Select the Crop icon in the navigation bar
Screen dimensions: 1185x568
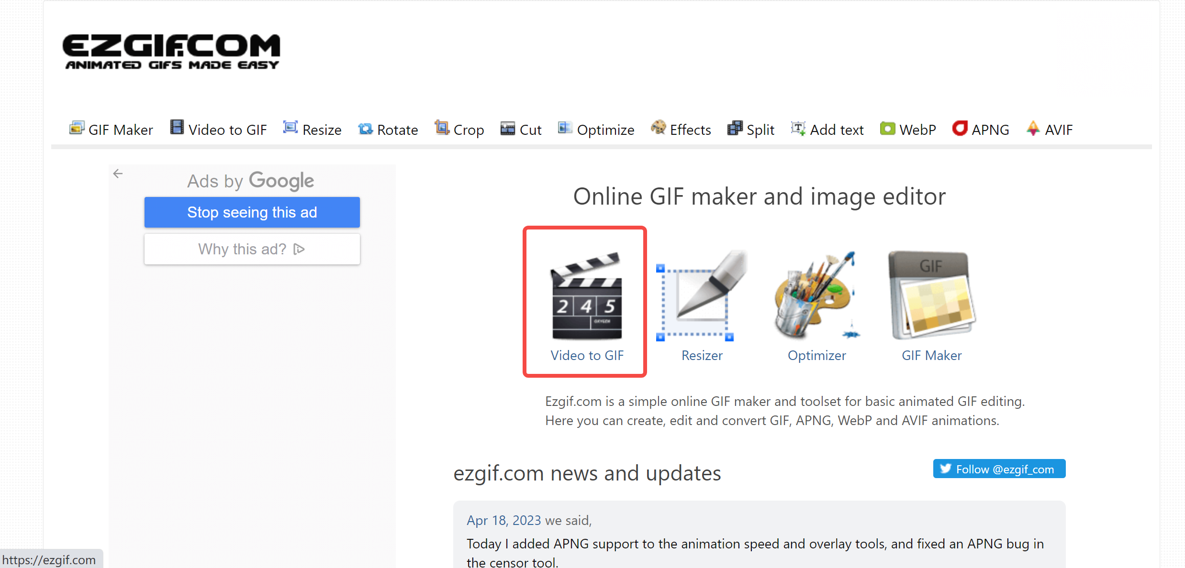(x=442, y=128)
